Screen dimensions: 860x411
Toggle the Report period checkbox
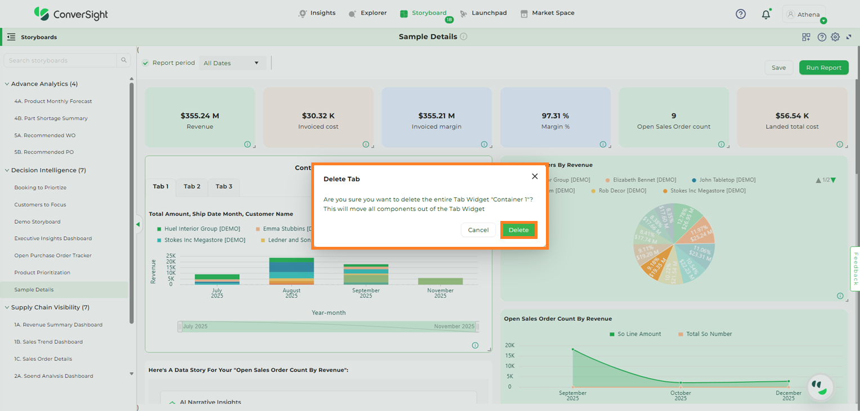pos(146,63)
